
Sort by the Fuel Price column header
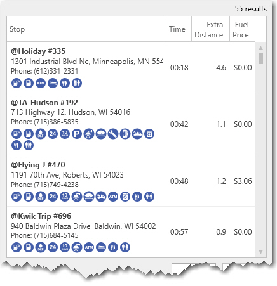coord(243,29)
